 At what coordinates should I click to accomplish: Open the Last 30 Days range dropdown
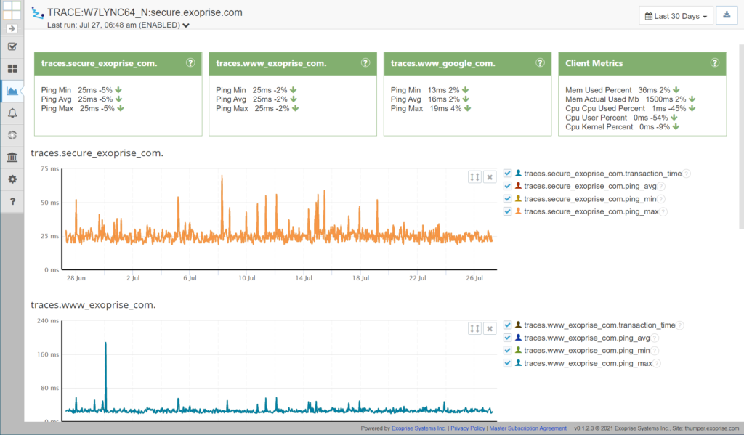676,16
